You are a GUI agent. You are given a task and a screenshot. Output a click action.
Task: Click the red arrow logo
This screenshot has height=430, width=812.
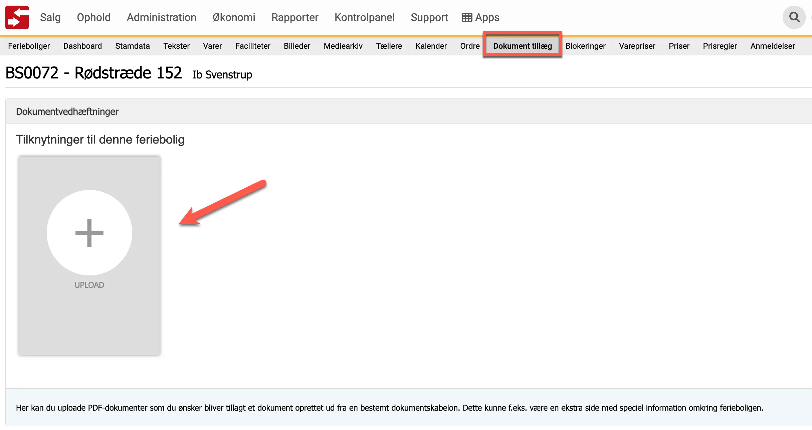[x=17, y=17]
